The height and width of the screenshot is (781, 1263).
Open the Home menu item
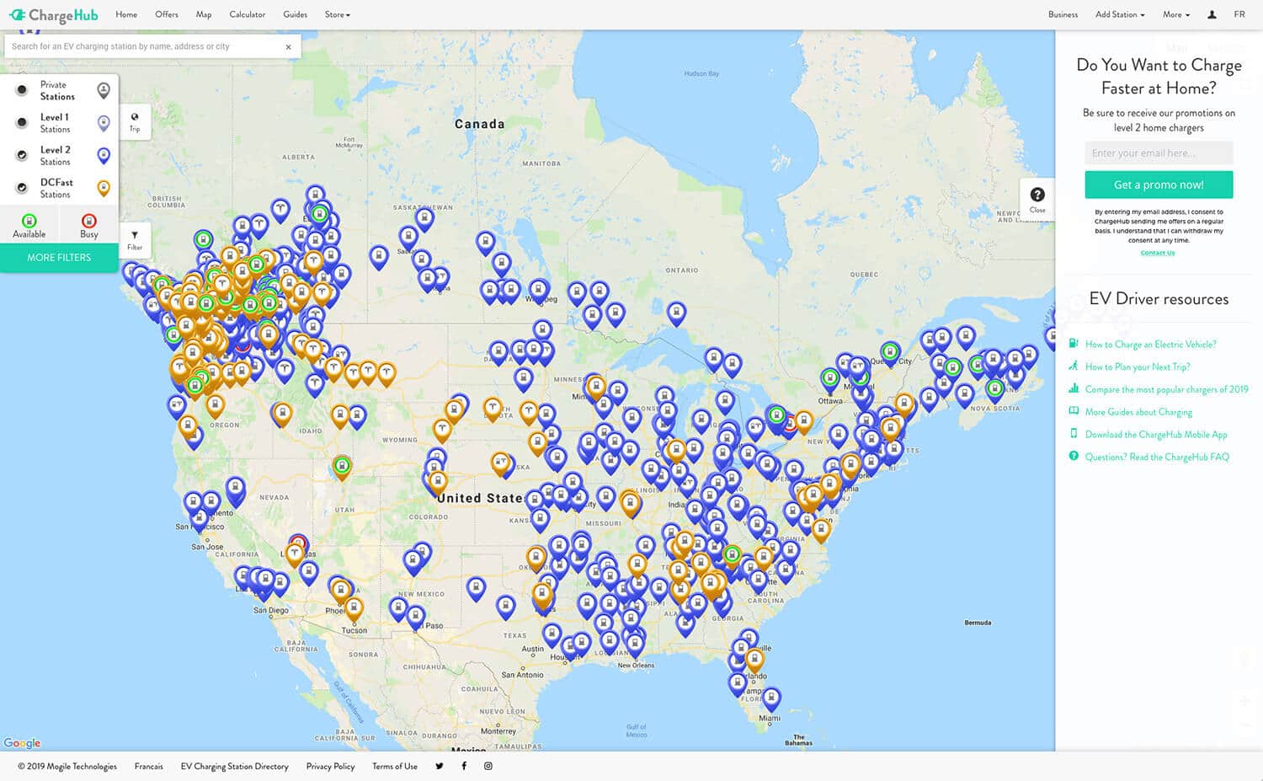126,14
